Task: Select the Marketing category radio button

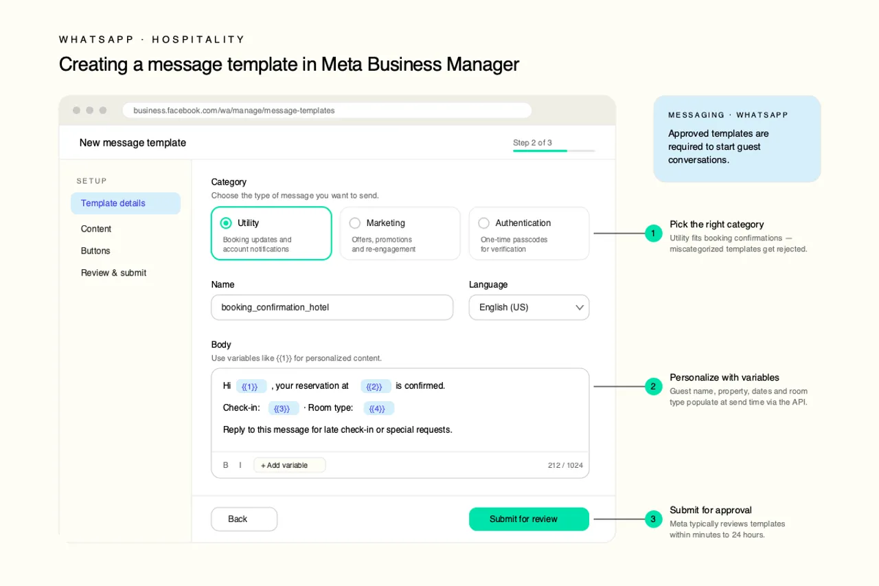Action: pyautogui.click(x=355, y=223)
